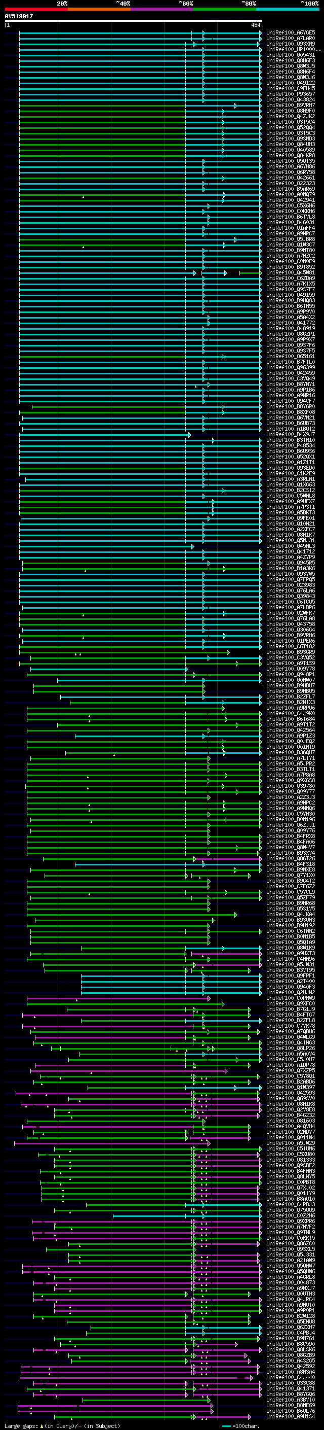Image resolution: width=324 pixels, height=1430 pixels.
Task: Select hit UniRef100_Q8H6F3
Action: (291, 60)
